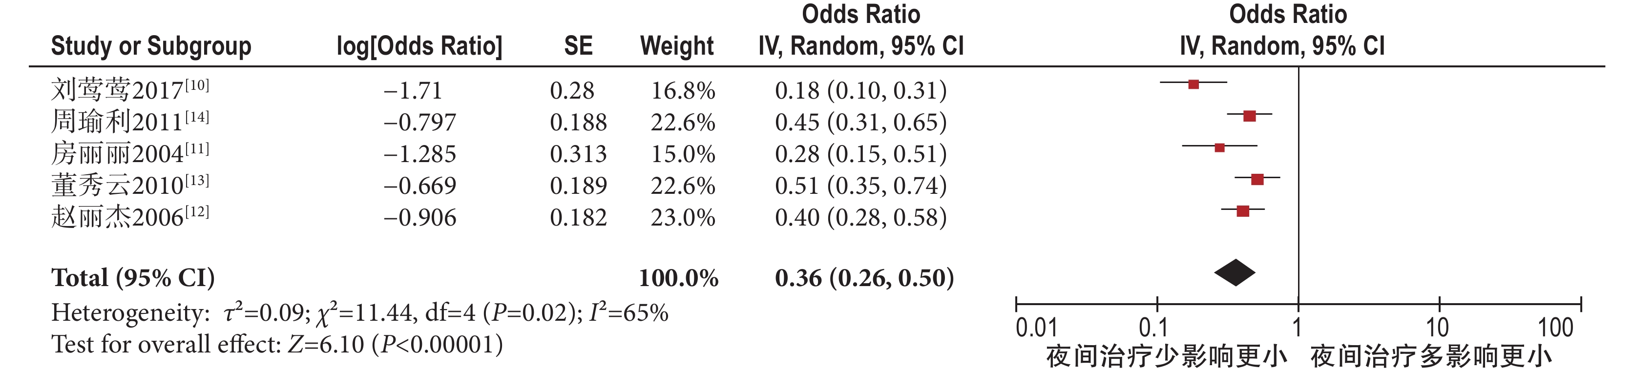
Task: Click the log[Odds Ratio] column header
Action: coord(419,46)
